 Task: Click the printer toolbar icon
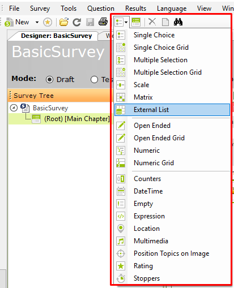click(x=103, y=22)
